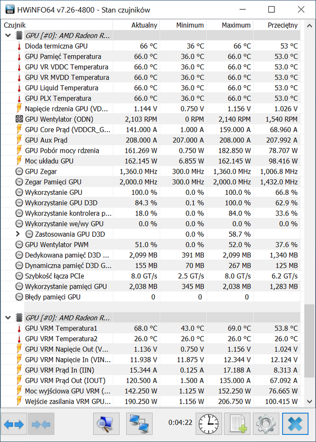Viewport: 316px width, 442px height.
Task: Select the Moc wyjściowa GPU VRM row
Action: [x=150, y=391]
